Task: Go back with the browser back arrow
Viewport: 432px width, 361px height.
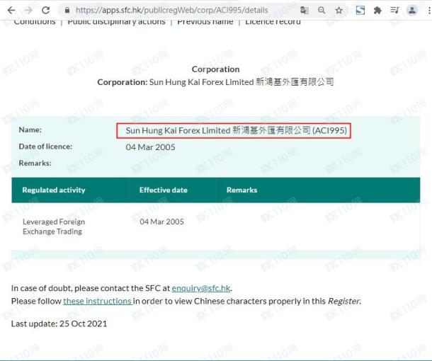Action: tap(11, 11)
